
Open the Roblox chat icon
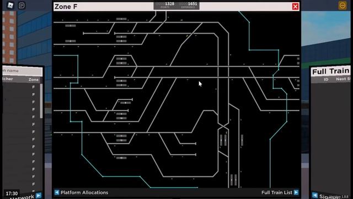click(22, 5)
